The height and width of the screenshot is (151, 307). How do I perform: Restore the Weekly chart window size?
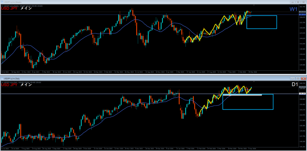pos(298,2)
